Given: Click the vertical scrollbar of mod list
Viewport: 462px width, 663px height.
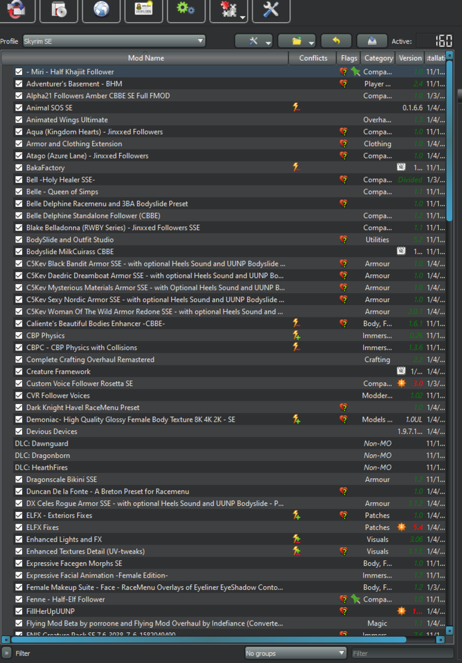Looking at the screenshot, I should coord(449,140).
